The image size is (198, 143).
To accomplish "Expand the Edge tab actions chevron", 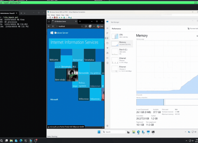I will point(49,21).
